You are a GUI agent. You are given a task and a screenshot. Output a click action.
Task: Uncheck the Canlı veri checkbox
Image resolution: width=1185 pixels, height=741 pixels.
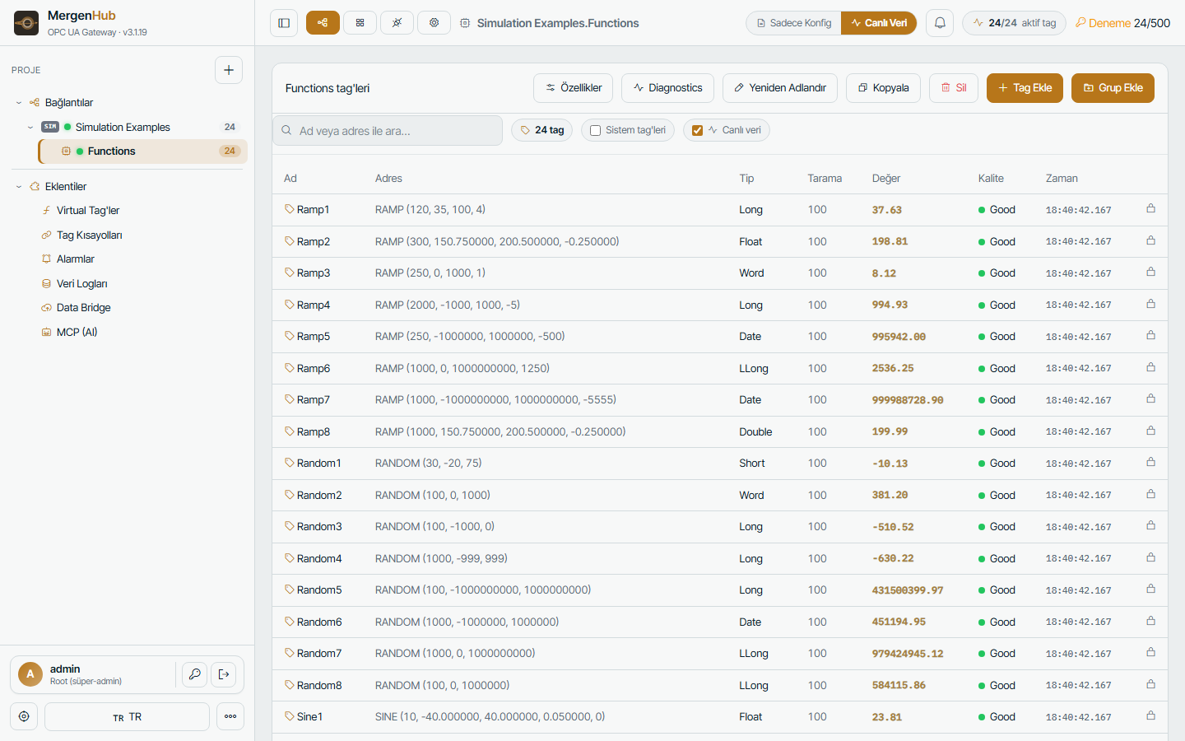click(x=697, y=130)
